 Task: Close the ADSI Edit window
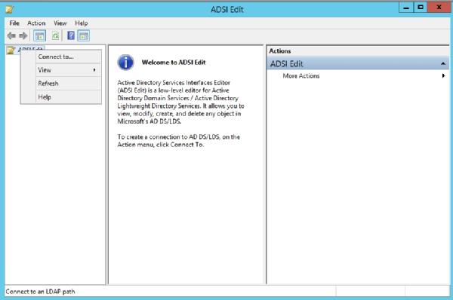tap(439, 8)
